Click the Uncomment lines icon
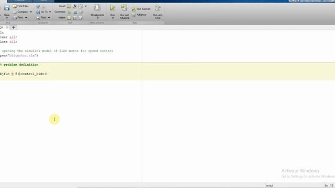 [x=75, y=13]
